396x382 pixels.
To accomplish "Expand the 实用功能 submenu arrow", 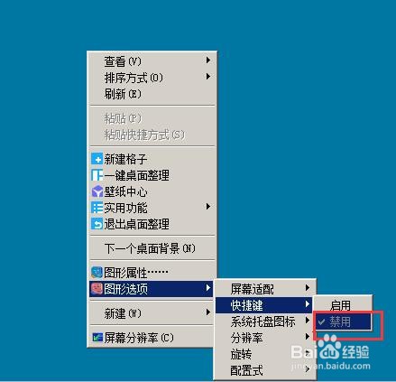I will (208, 207).
